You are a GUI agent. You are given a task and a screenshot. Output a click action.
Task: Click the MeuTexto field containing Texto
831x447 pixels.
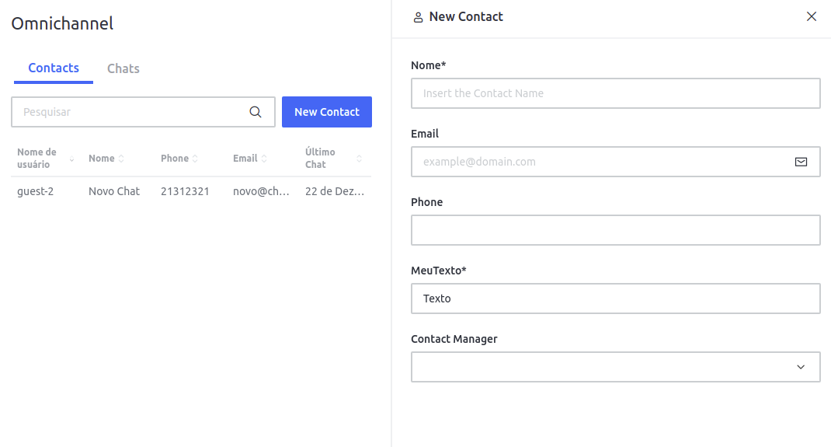click(x=615, y=299)
